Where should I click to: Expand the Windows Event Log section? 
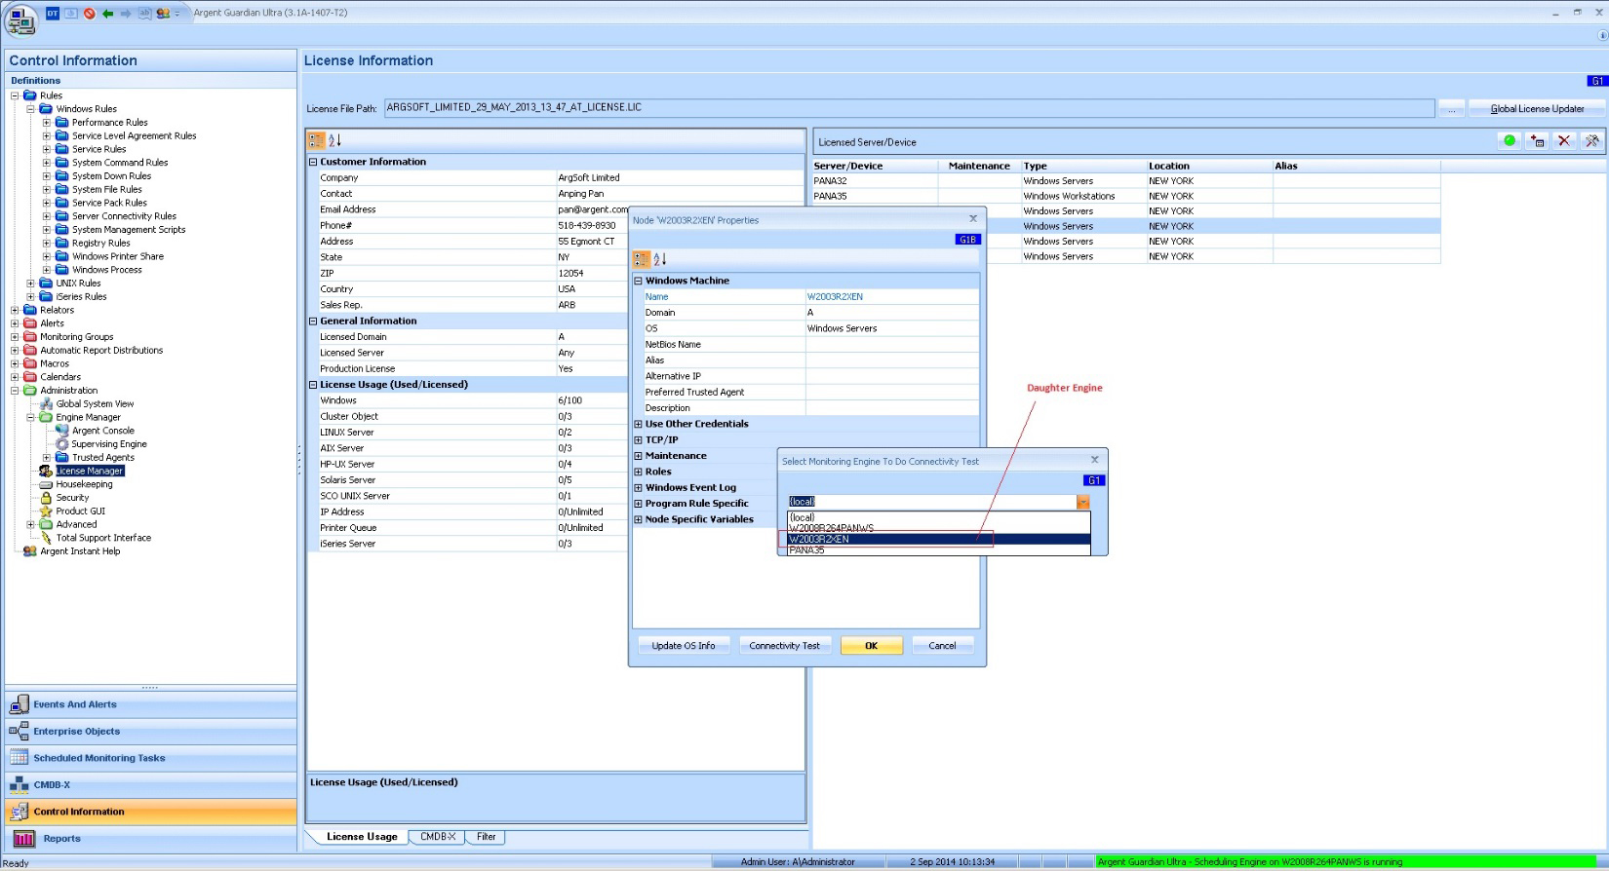point(639,488)
